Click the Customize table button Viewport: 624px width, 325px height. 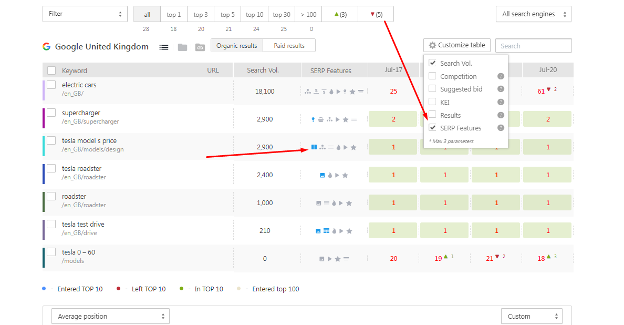click(x=457, y=45)
